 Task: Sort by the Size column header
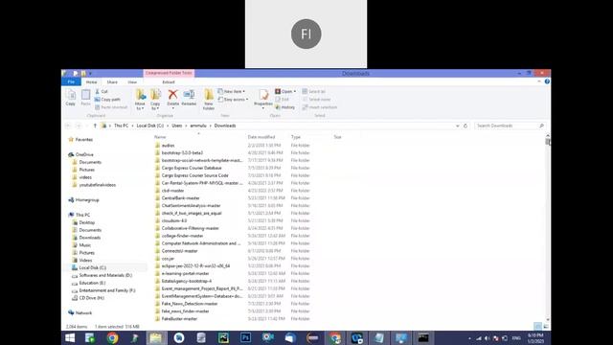pyautogui.click(x=337, y=137)
